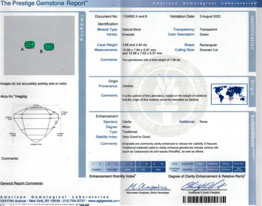This screenshot has height=206, width=262.
Task: Click M. Chaipaksa's signature
Action: (x=148, y=186)
